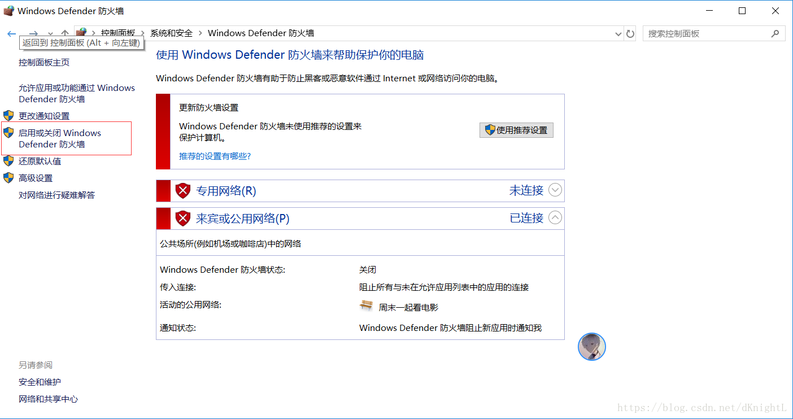This screenshot has width=793, height=419.
Task: Close the Windows Defender 防火墙 window
Action: (775, 11)
